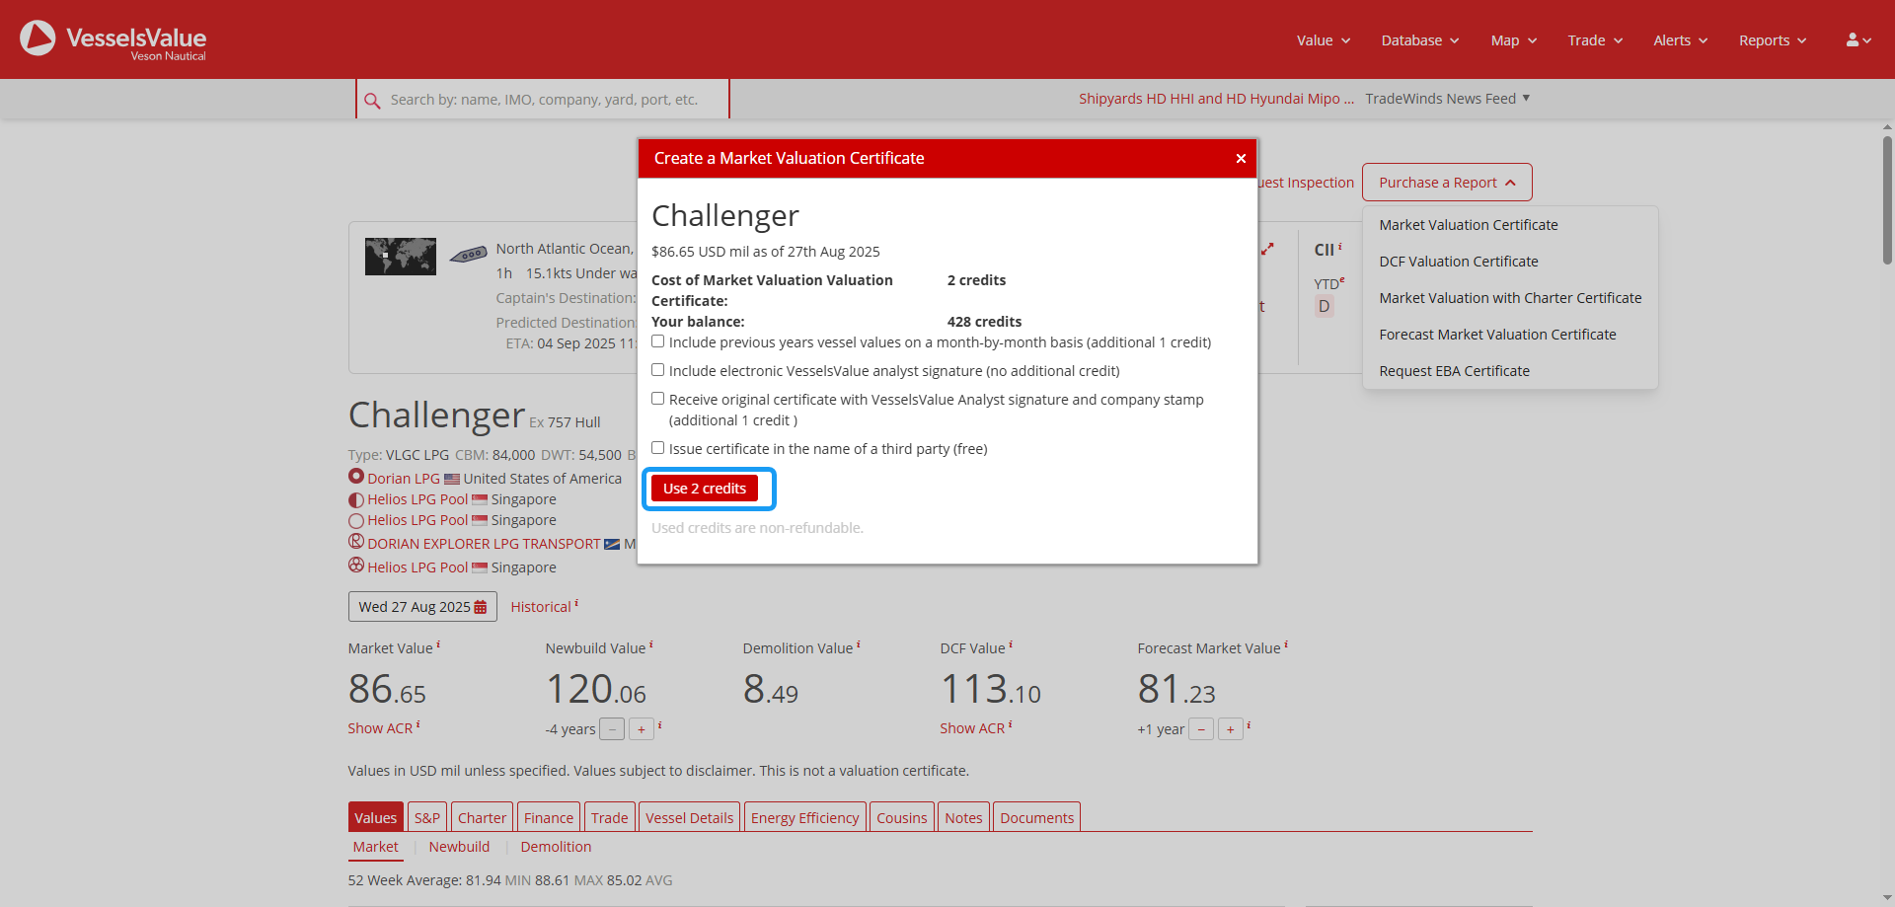Click the CII rating D badge
This screenshot has height=907, width=1895.
(1324, 307)
